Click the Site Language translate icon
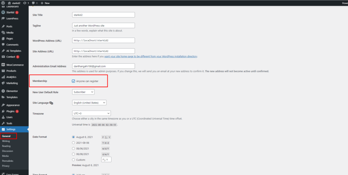348x175 pixels. pyautogui.click(x=51, y=103)
